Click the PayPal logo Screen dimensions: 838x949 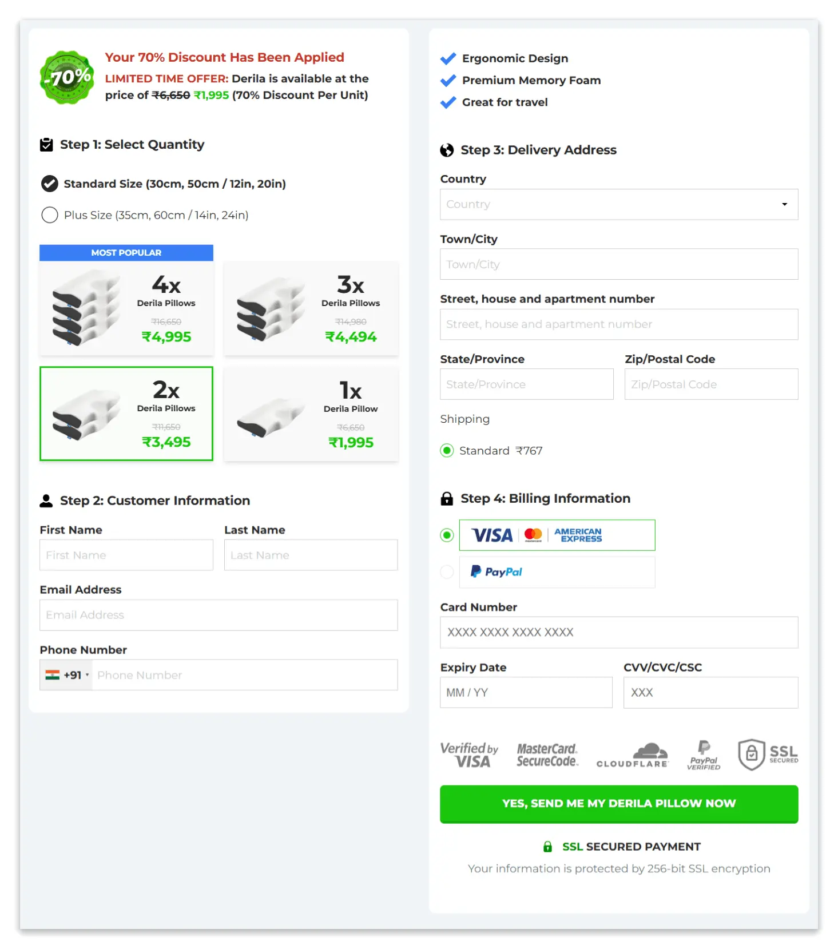coord(496,572)
